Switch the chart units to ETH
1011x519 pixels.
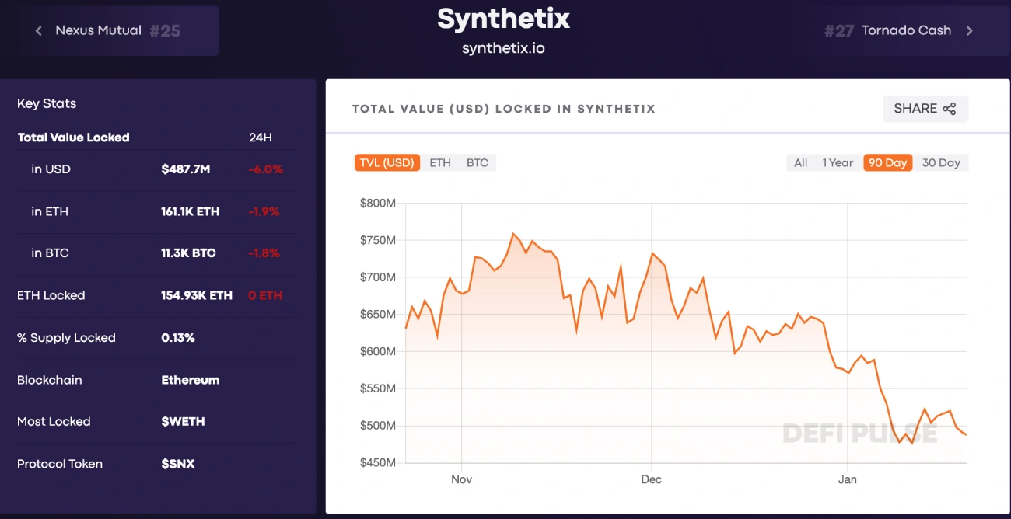[x=439, y=162]
